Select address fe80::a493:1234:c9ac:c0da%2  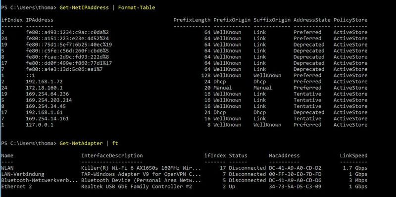click(x=67, y=32)
